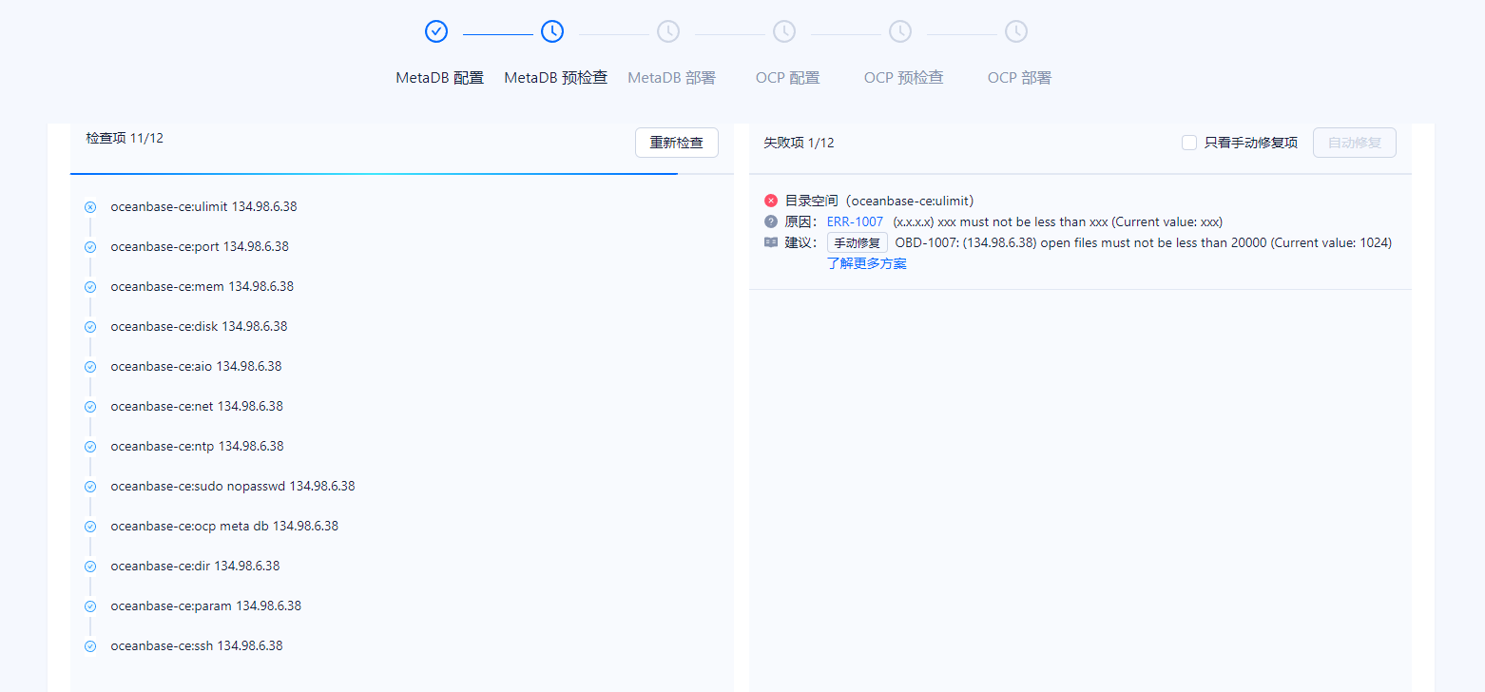Select the oceanbase-ce:disk 134.98.6.38 row text
The image size is (1485, 692).
(199, 326)
